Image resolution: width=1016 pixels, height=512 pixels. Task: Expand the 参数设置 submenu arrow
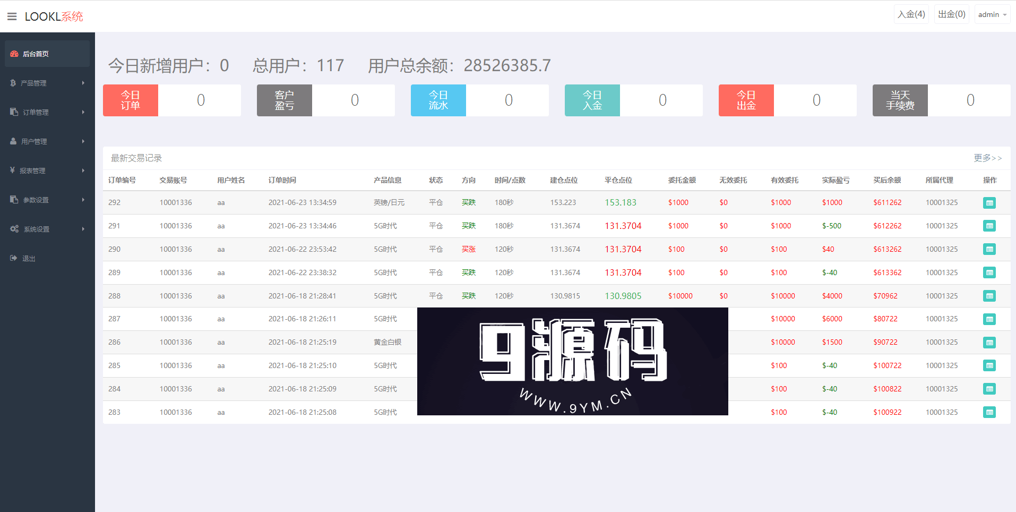[x=83, y=200]
